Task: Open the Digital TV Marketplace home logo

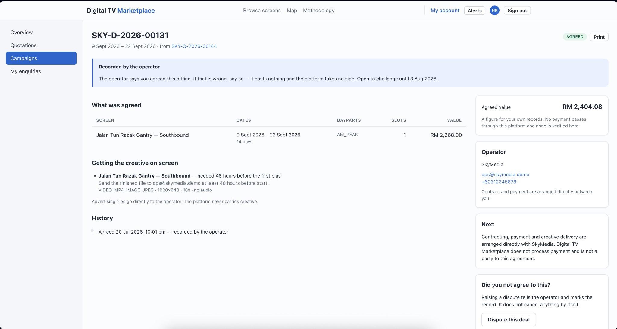Action: click(x=121, y=11)
